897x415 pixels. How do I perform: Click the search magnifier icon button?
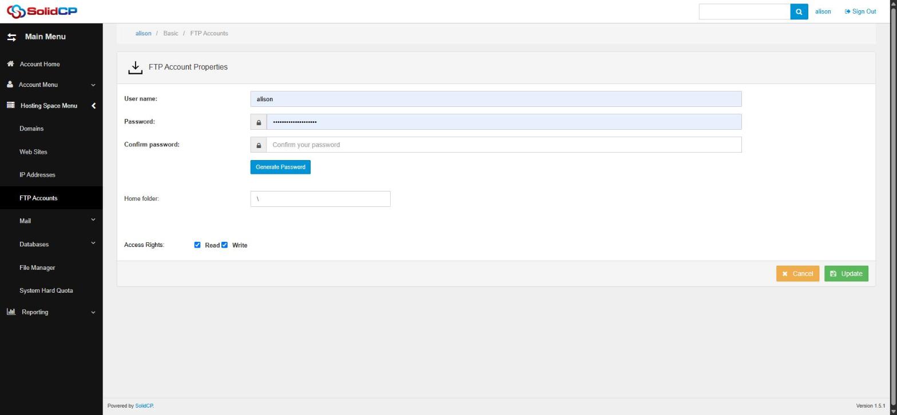pyautogui.click(x=799, y=11)
